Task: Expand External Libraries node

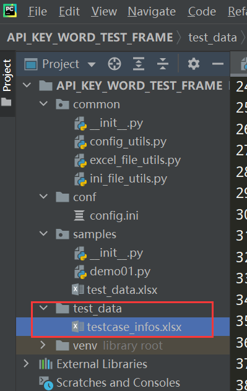Action: pos(26,364)
